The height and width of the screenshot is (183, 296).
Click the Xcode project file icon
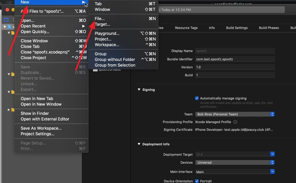click(9, 27)
